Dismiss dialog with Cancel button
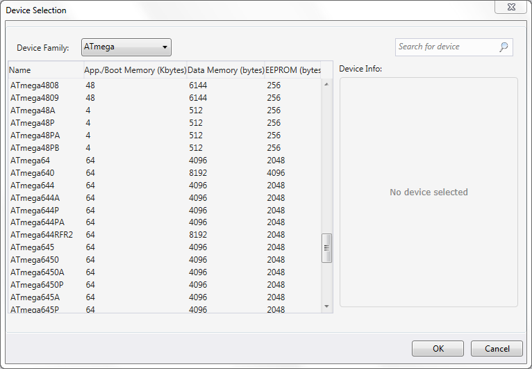The image size is (532, 369). [497, 349]
